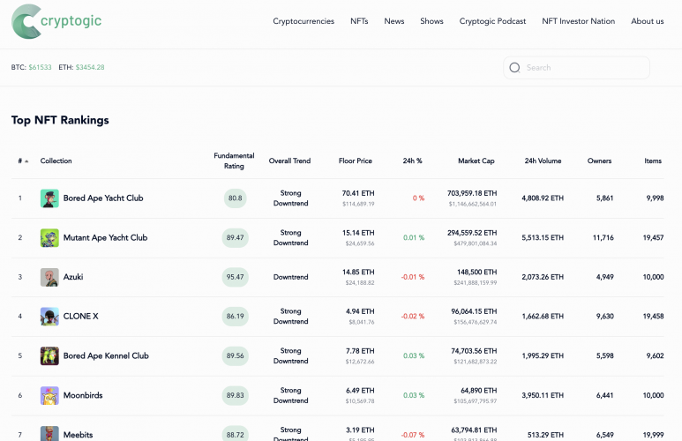682x441 pixels.
Task: Click the Bored Ape Kennel Club avatar
Action: [x=49, y=355]
